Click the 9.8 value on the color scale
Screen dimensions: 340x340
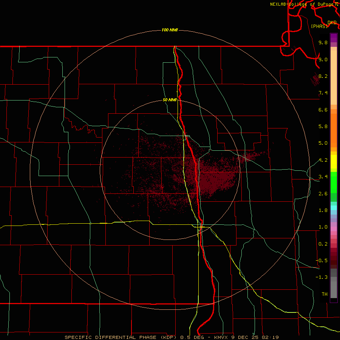(323, 42)
